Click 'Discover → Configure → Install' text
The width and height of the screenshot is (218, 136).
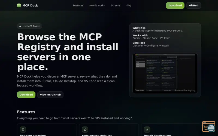(x=150, y=45)
